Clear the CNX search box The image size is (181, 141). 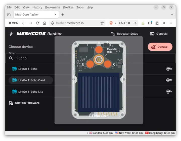pyautogui.click(x=129, y=23)
